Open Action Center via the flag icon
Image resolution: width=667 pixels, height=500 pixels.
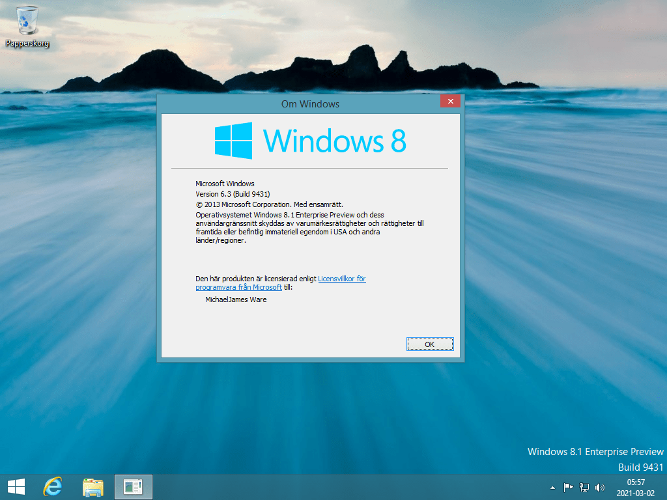(x=569, y=487)
